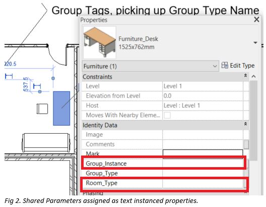The height and width of the screenshot is (207, 266).
Task: Click the Properties panel vertical scrollbar thumb
Action: point(253,121)
